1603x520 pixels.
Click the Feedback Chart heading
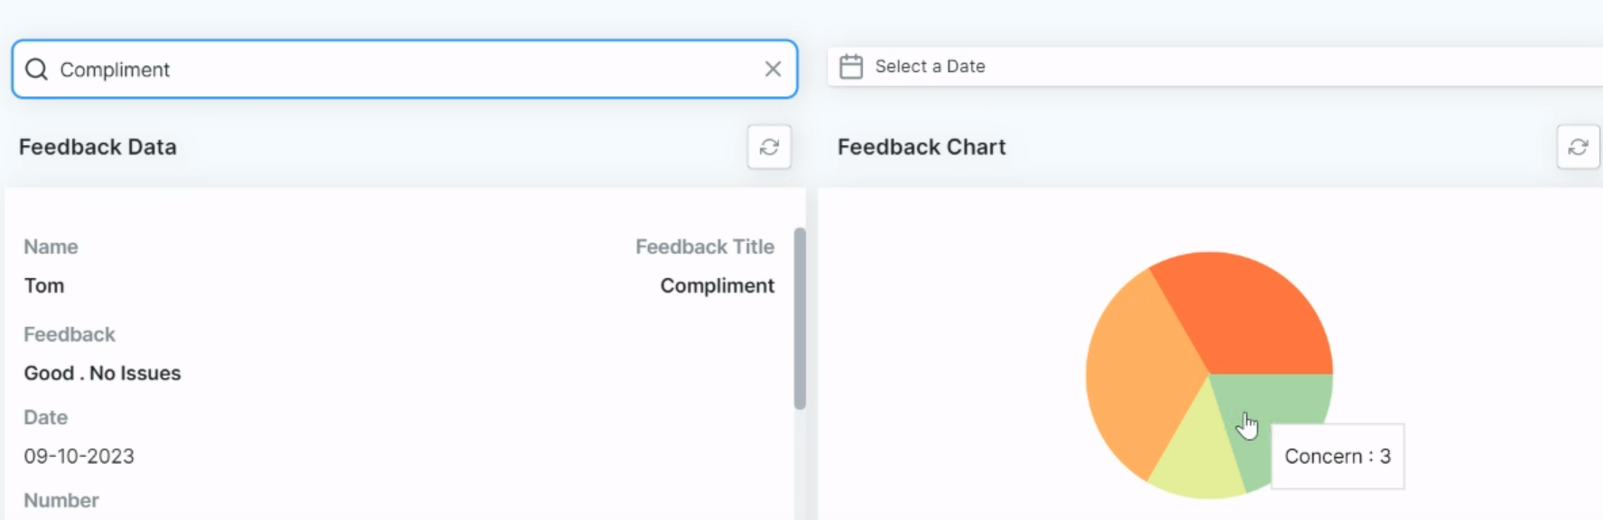click(x=922, y=147)
